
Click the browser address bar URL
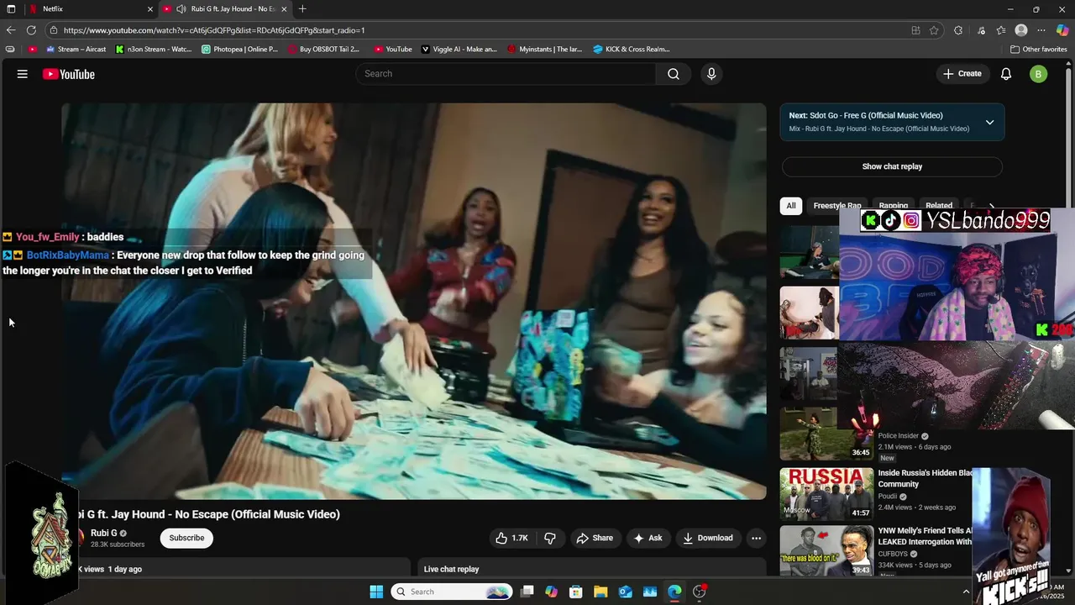[x=214, y=30]
